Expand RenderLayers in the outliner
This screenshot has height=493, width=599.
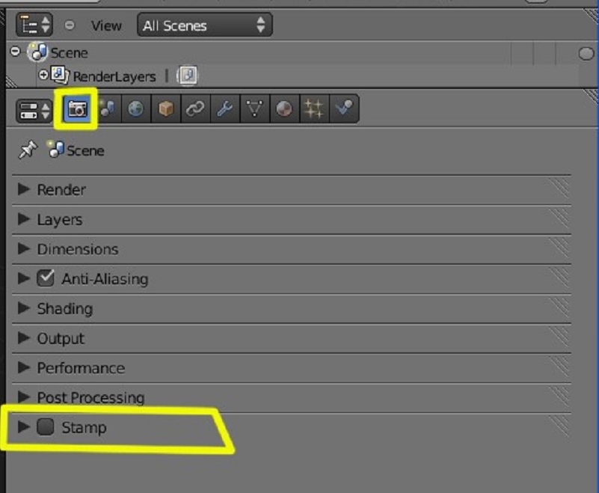(x=43, y=75)
